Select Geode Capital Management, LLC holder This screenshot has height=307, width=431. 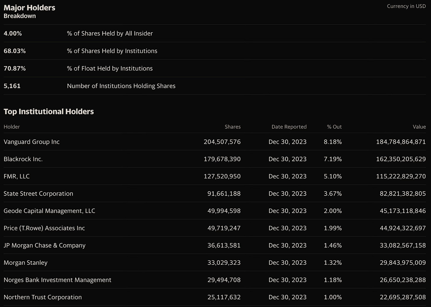pos(49,211)
